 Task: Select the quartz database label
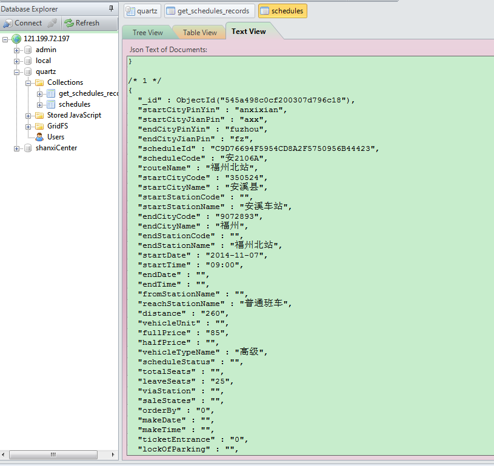tap(45, 72)
